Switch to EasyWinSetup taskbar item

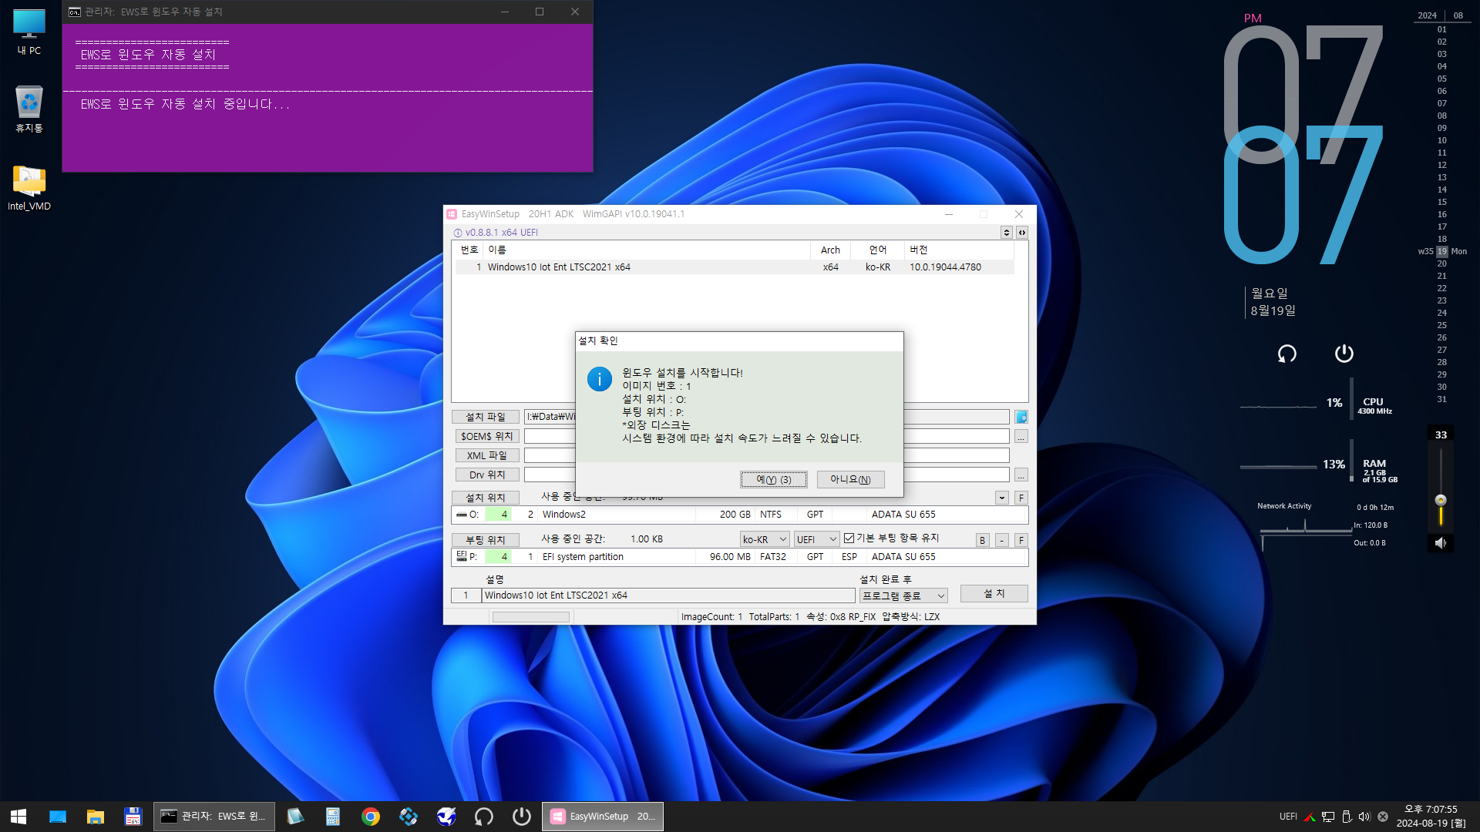point(603,817)
